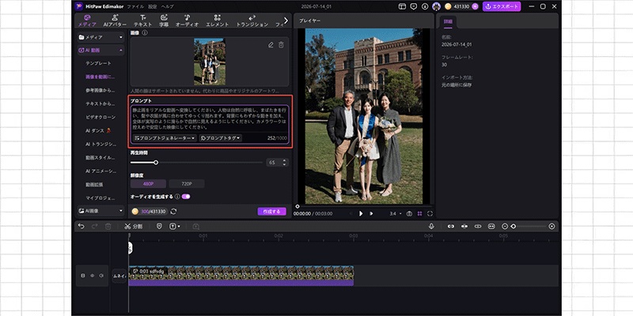Click the 詳細 tab in the right panel
633x316 pixels.
448,22
